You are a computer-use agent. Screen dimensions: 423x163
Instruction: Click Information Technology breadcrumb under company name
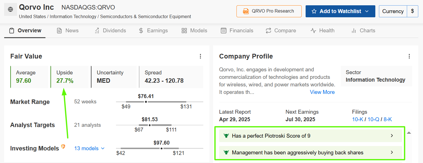[x=73, y=16]
